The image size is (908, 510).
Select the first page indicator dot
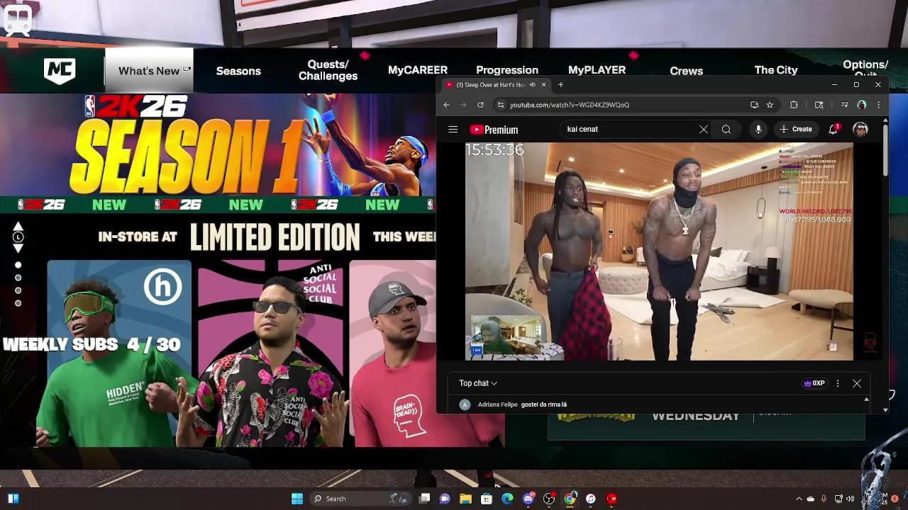pos(18,265)
